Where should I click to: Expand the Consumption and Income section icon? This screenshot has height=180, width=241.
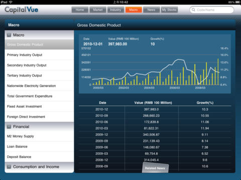tap(9, 166)
